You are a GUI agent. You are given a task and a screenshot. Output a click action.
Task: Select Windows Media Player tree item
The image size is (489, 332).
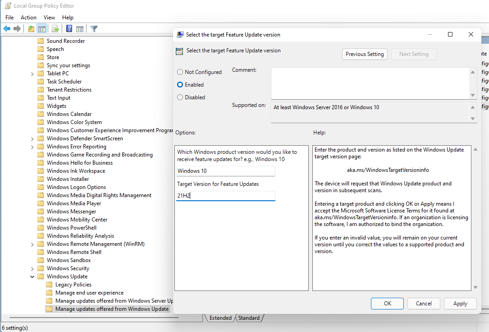click(x=74, y=203)
